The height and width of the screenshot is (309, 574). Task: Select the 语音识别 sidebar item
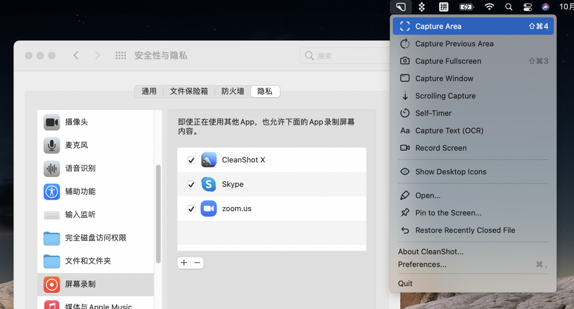coord(96,168)
